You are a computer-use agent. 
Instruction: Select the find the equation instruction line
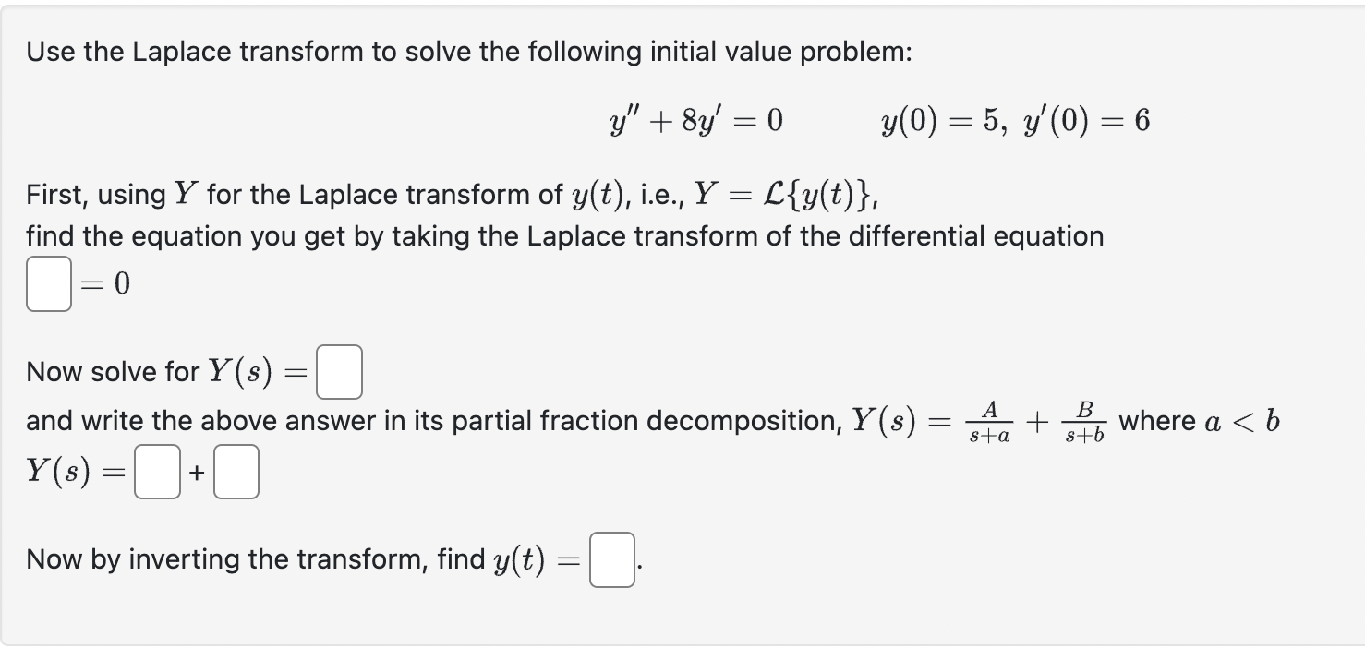[x=565, y=236]
